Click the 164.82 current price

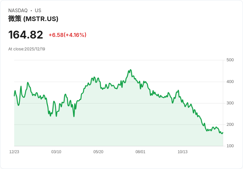(x=25, y=35)
